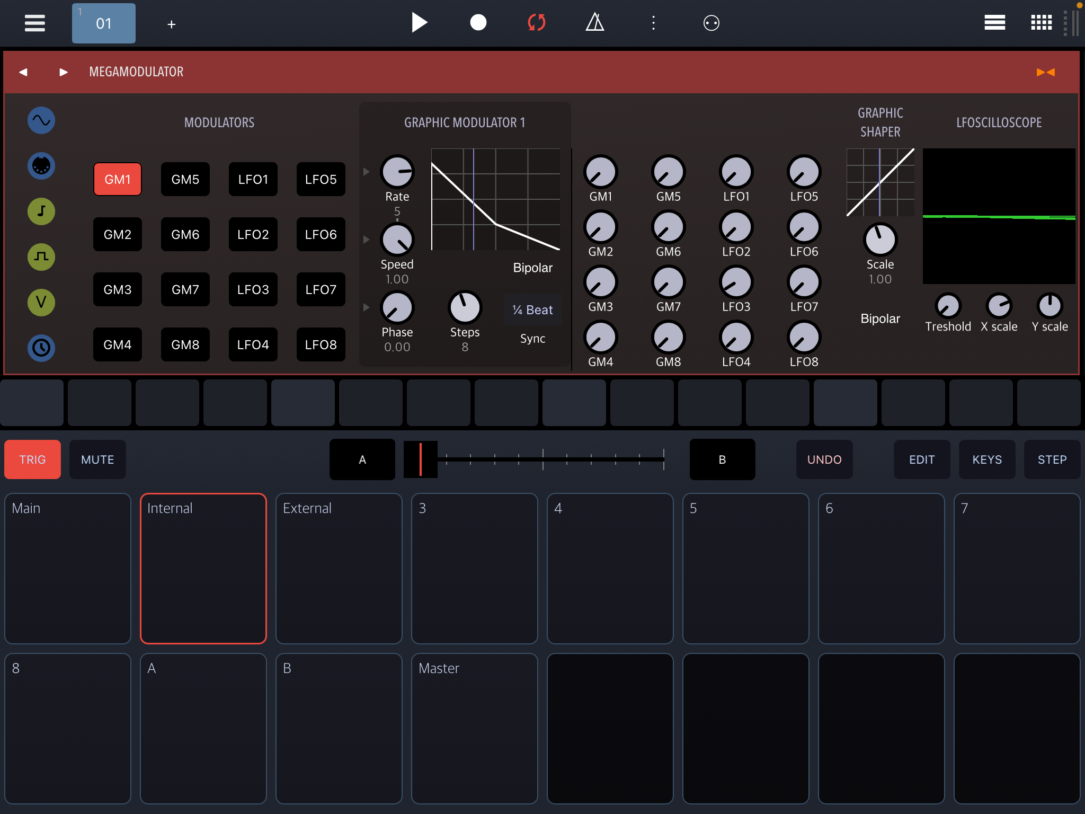Toggle the Sync option

pos(532,339)
